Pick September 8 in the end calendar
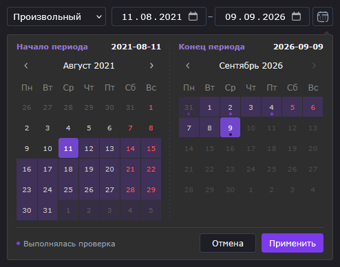Image resolution: width=340 pixels, height=267 pixels. pos(209,128)
